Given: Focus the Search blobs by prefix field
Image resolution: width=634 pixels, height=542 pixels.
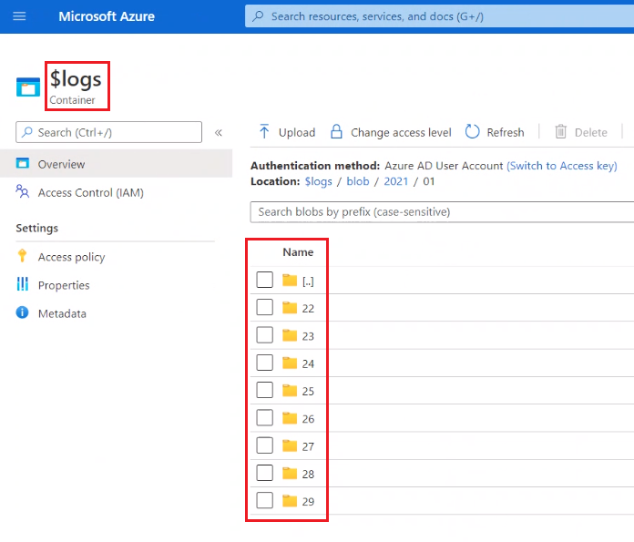Looking at the screenshot, I should point(443,212).
